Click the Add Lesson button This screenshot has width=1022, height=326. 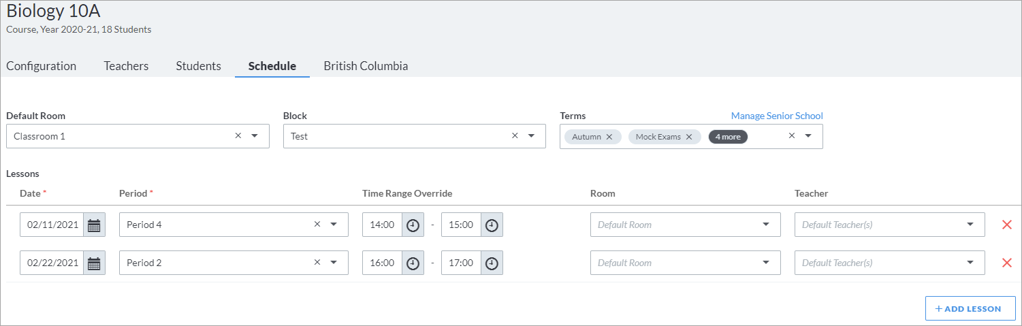(x=970, y=308)
